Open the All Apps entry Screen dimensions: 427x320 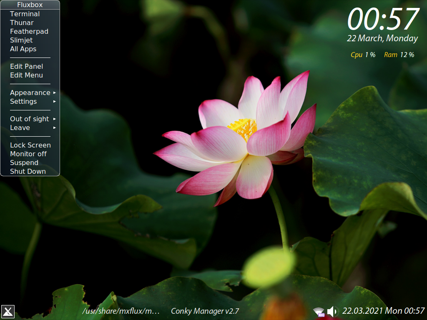[x=30, y=49]
